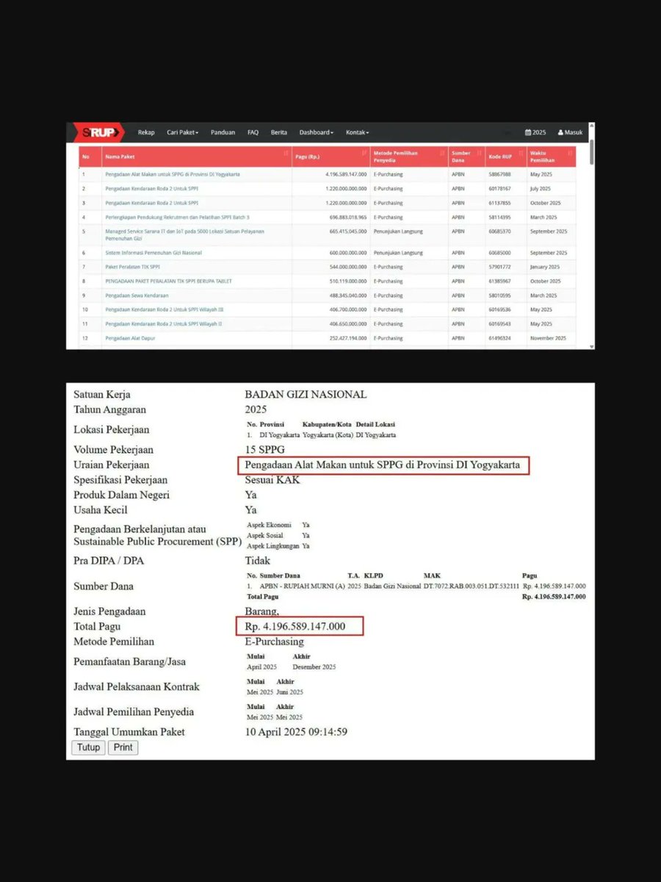The width and height of the screenshot is (661, 882).
Task: Select Kode RUP 58867988
Action: [499, 174]
